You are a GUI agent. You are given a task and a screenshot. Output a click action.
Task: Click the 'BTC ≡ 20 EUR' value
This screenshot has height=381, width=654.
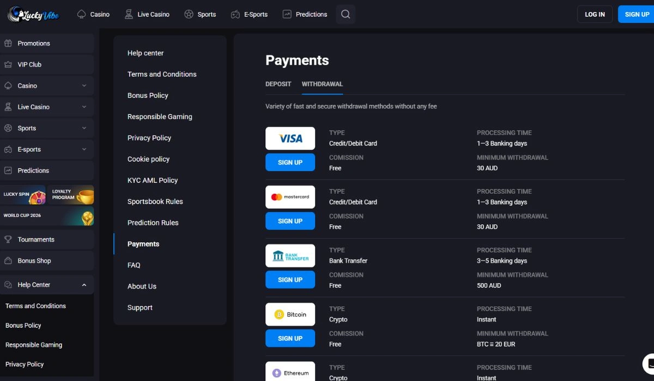(496, 345)
